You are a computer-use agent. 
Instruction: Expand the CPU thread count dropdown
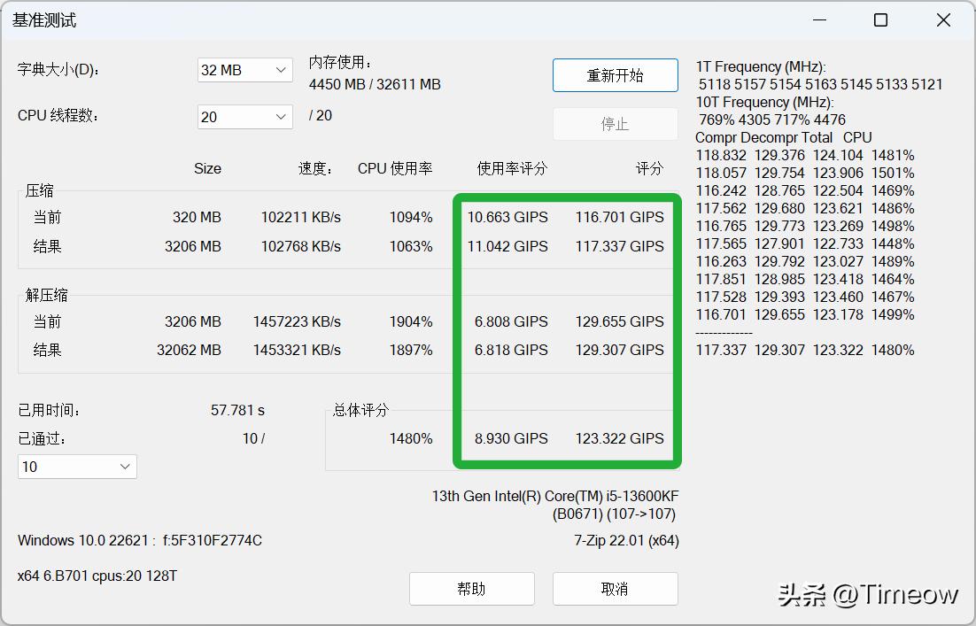[x=244, y=116]
